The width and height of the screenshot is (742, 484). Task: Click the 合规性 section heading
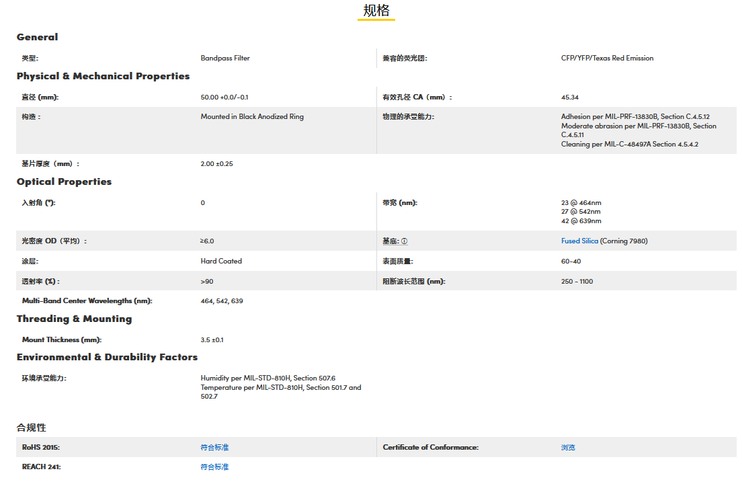tap(31, 428)
